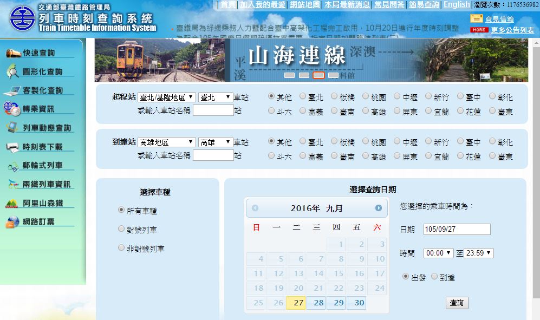Click the 時刻表下載 printer icon
The width and height of the screenshot is (540, 320).
pos(12,147)
